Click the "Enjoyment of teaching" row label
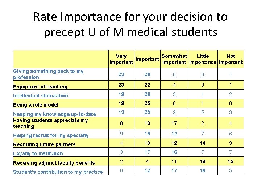 [40, 87]
